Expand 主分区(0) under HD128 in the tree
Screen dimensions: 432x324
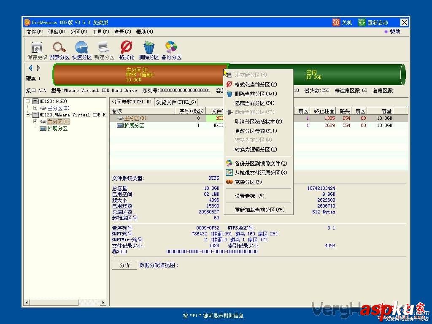(x=35, y=108)
